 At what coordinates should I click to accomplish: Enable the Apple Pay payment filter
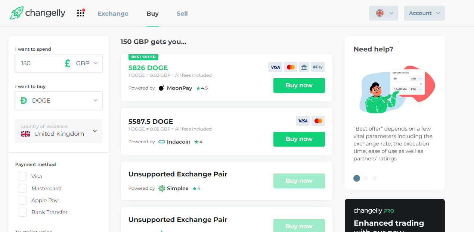tap(22, 200)
